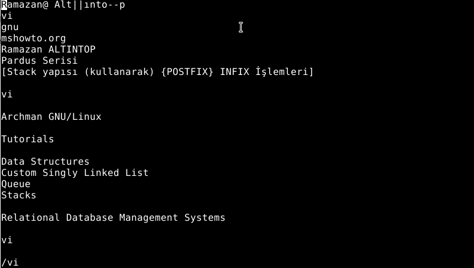Click the 'Tutorials' line
This screenshot has width=474, height=268.
(x=28, y=139)
